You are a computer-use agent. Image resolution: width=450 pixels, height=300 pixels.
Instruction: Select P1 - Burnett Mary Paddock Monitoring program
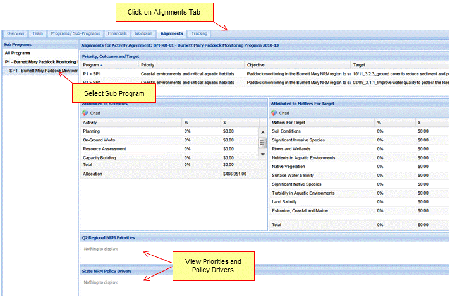click(40, 62)
